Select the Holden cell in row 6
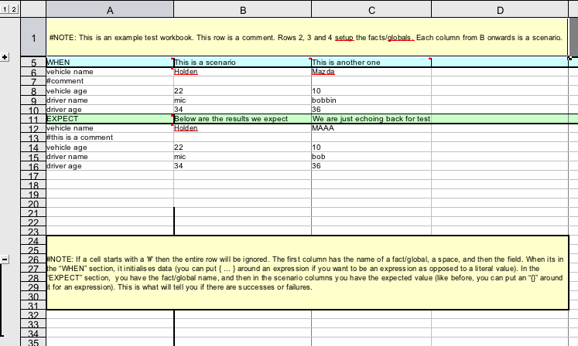Viewport: 578px width, 346px height. (242, 72)
